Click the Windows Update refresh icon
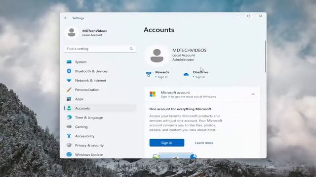The width and height of the screenshot is (316, 177). tap(69, 154)
